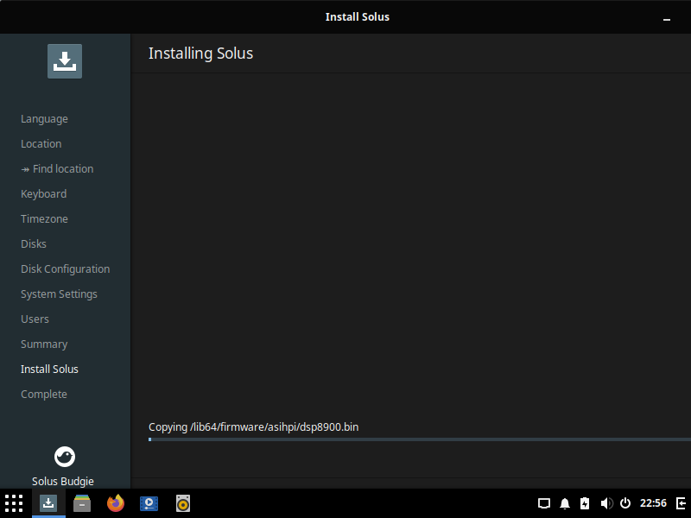Image resolution: width=691 pixels, height=518 pixels.
Task: Select the Timezone step
Action: pos(45,219)
